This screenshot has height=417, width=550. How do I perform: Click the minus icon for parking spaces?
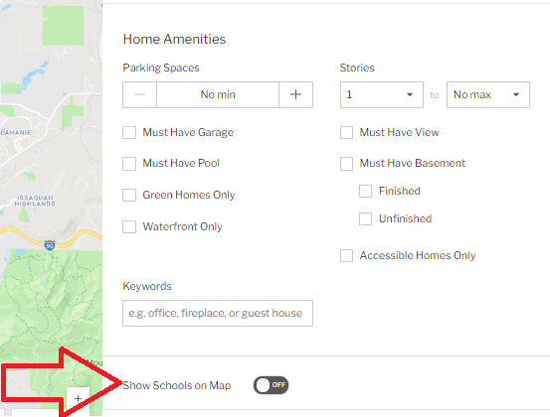click(139, 94)
